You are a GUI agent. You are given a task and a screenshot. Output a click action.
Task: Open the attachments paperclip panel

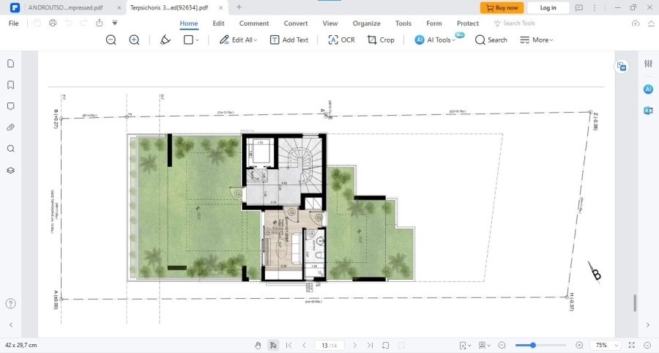pos(11,127)
